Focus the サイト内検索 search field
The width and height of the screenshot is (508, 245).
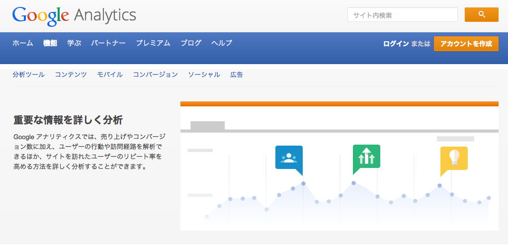403,15
